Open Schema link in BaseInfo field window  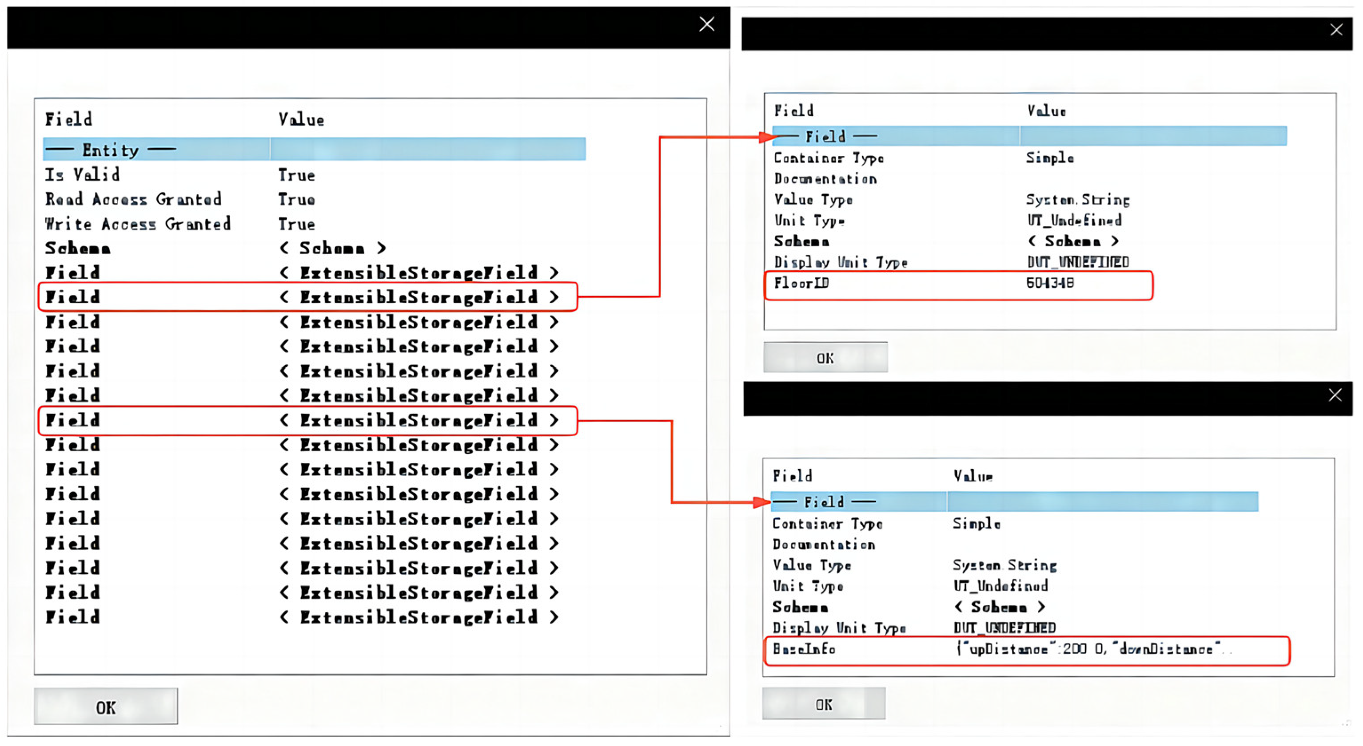coord(999,607)
